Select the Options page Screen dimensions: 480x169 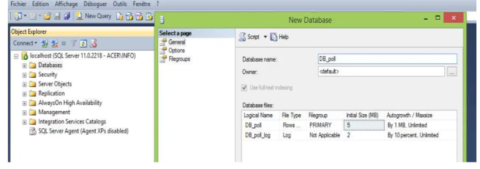tap(176, 51)
